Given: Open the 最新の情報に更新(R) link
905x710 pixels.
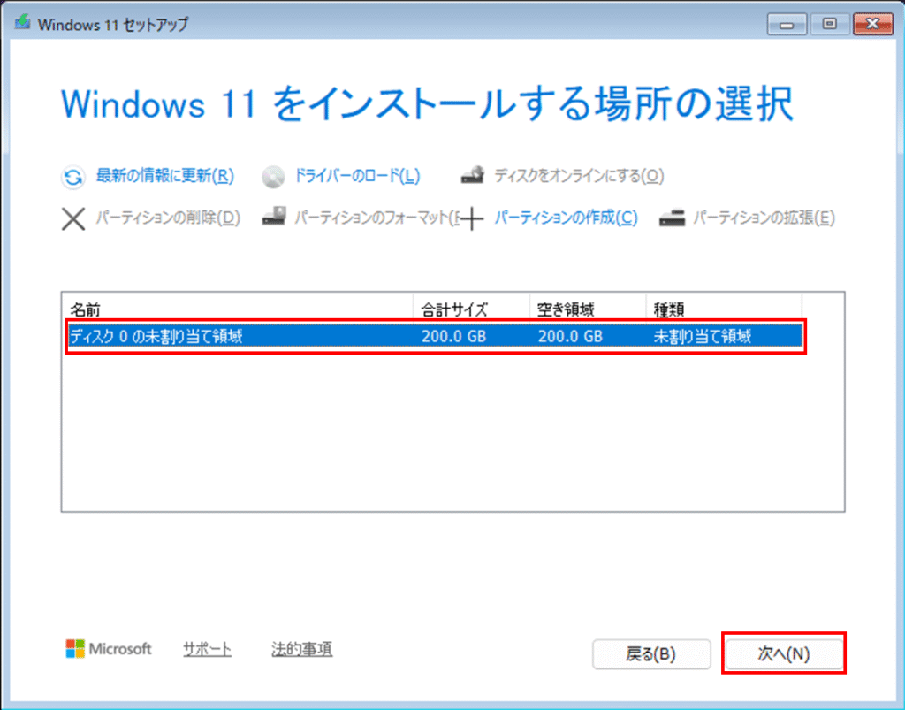Looking at the screenshot, I should click(164, 176).
